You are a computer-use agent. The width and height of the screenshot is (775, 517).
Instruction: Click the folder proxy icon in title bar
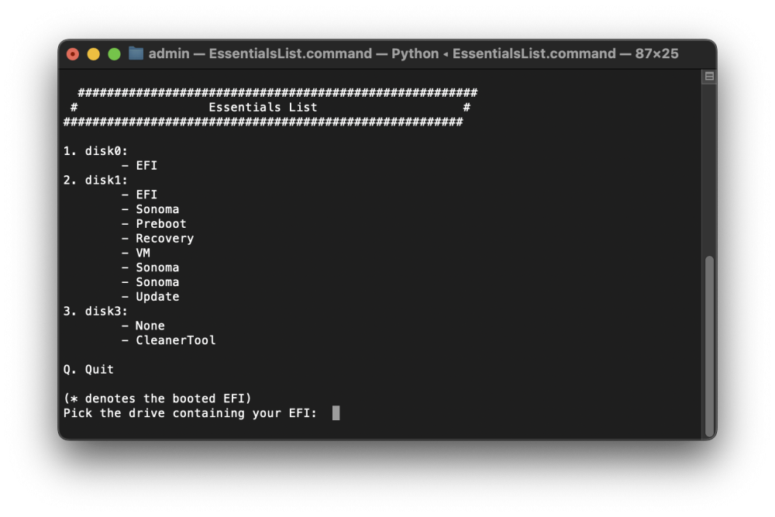tap(136, 53)
